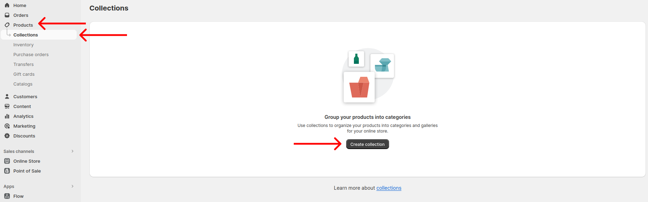Image resolution: width=648 pixels, height=202 pixels.
Task: Click the Collections page title
Action: pyautogui.click(x=109, y=8)
